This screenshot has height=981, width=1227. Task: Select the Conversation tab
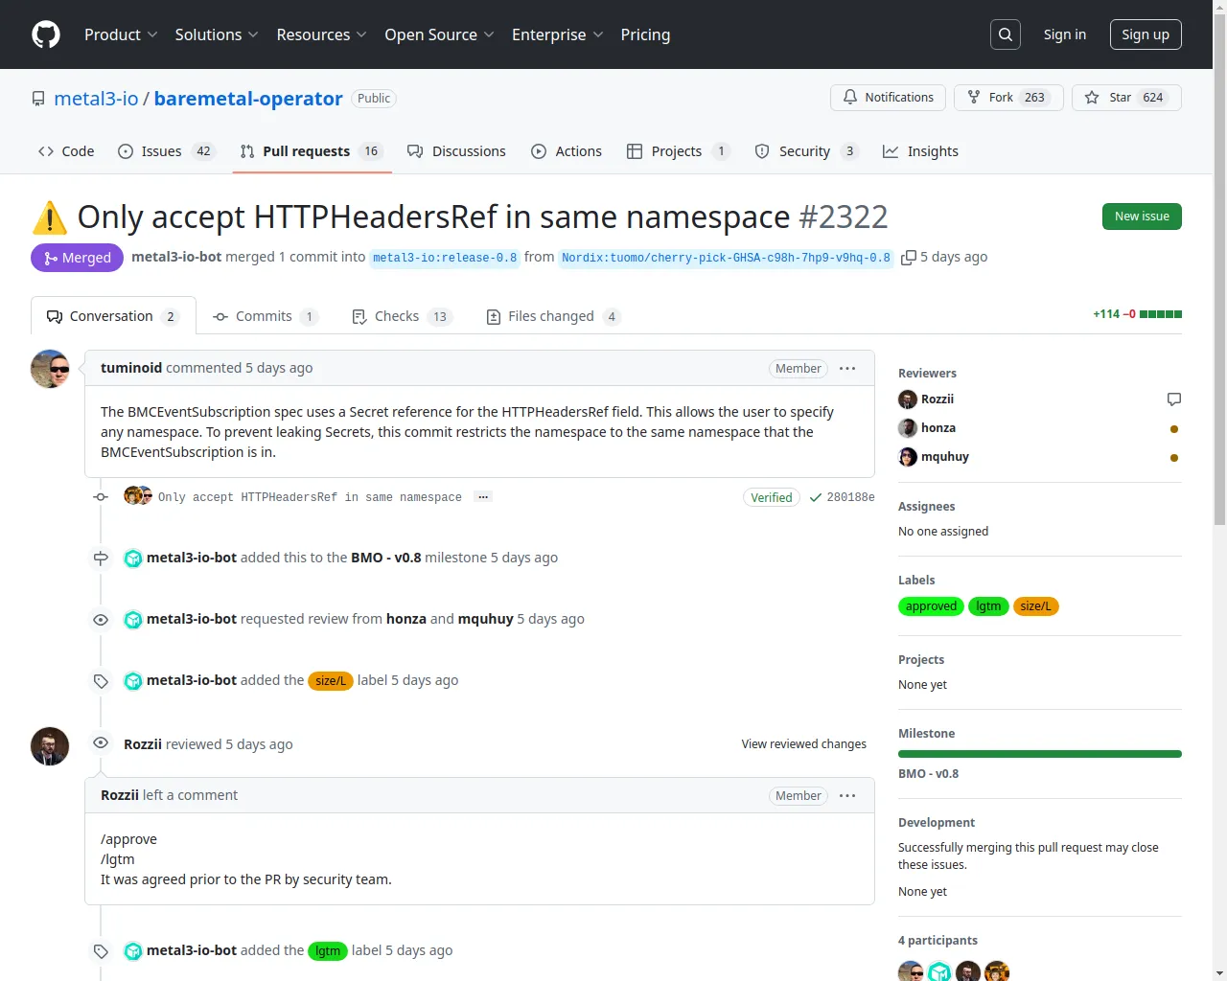(113, 316)
